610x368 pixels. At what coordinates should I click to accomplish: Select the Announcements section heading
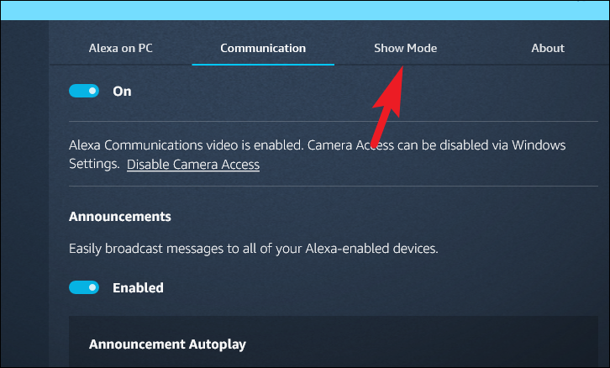(x=120, y=217)
